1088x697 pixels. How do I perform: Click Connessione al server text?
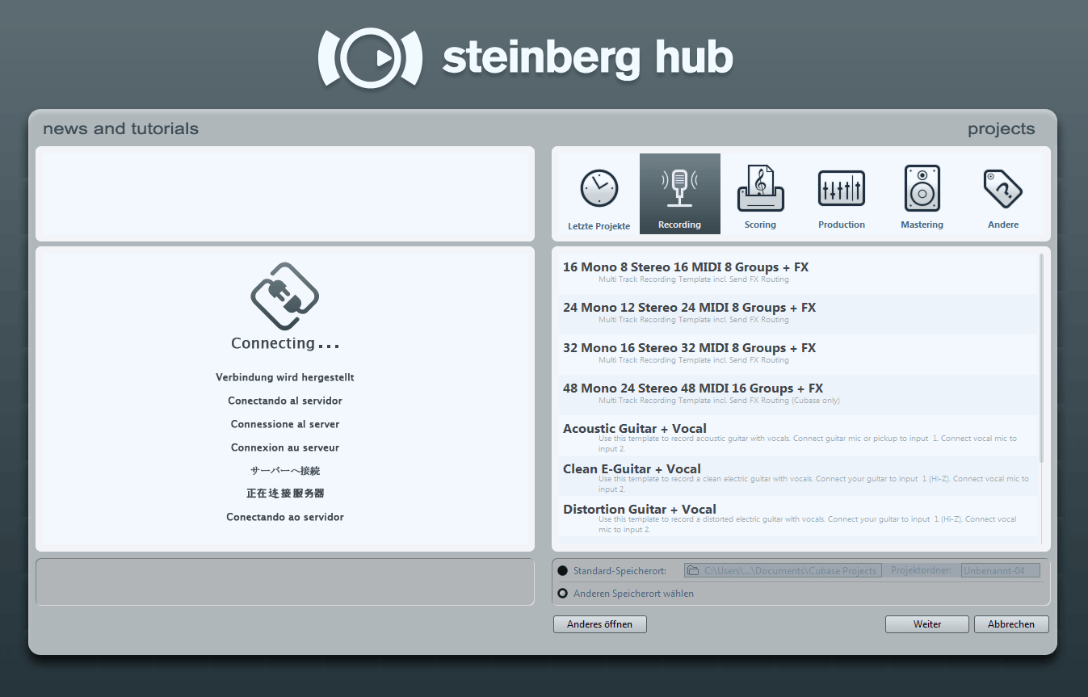285,424
